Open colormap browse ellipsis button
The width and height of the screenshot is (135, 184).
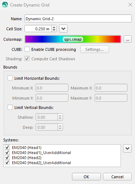click(127, 39)
